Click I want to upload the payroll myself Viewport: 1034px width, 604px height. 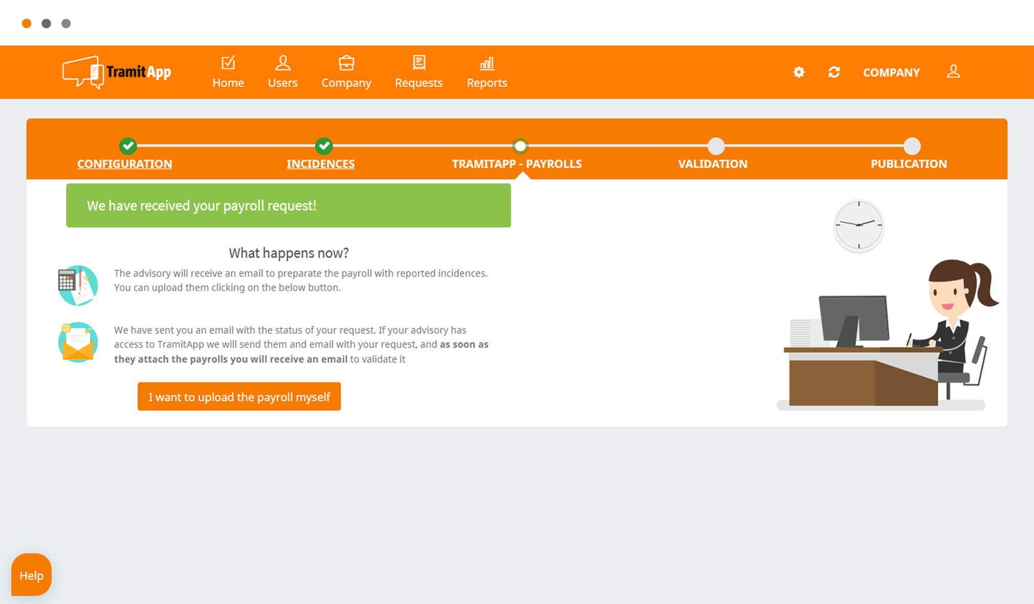point(239,397)
